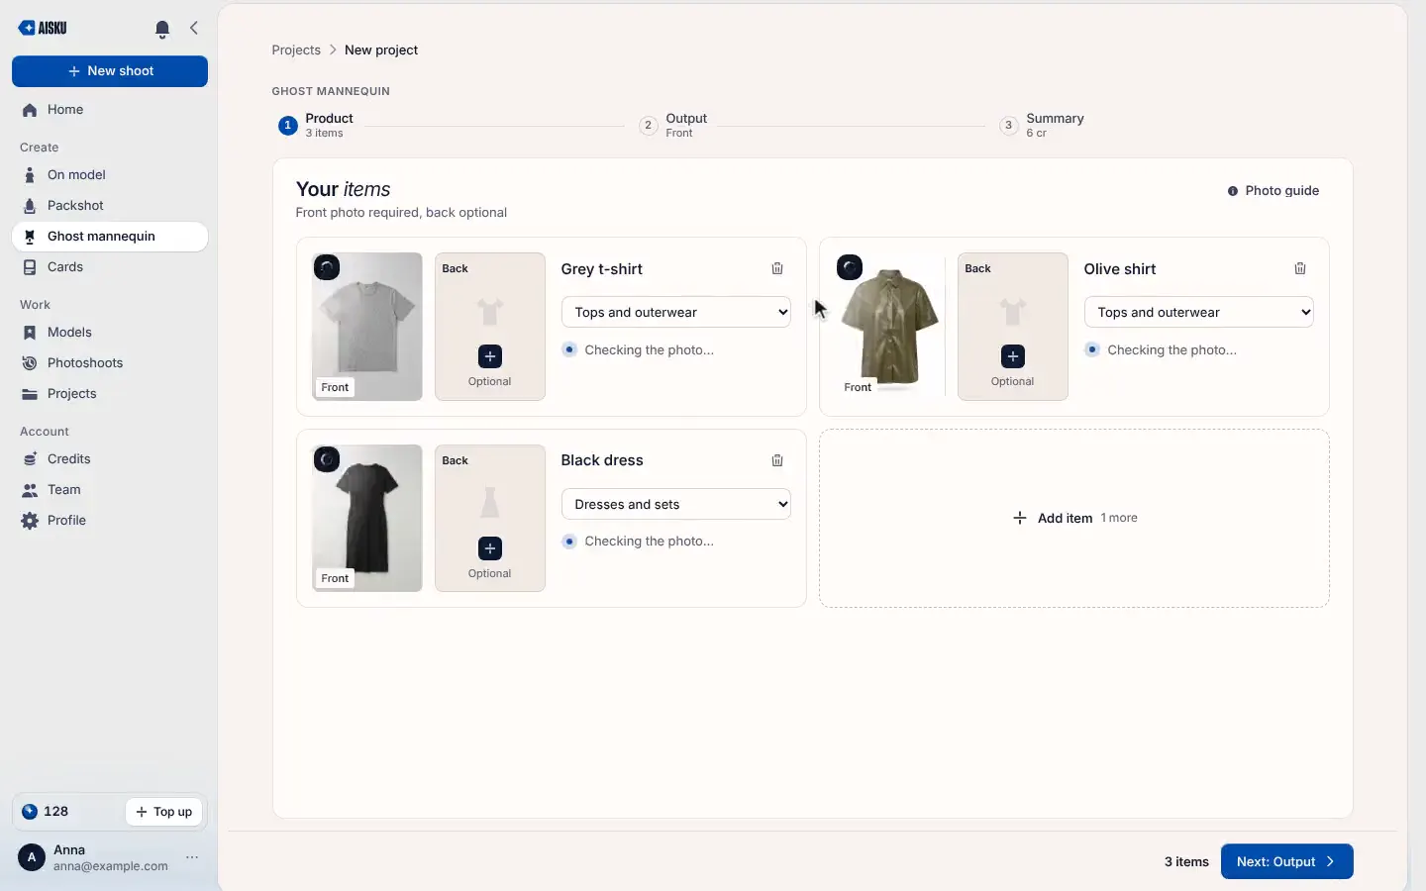Open On model in sidebar
The width and height of the screenshot is (1426, 891).
pos(110,175)
